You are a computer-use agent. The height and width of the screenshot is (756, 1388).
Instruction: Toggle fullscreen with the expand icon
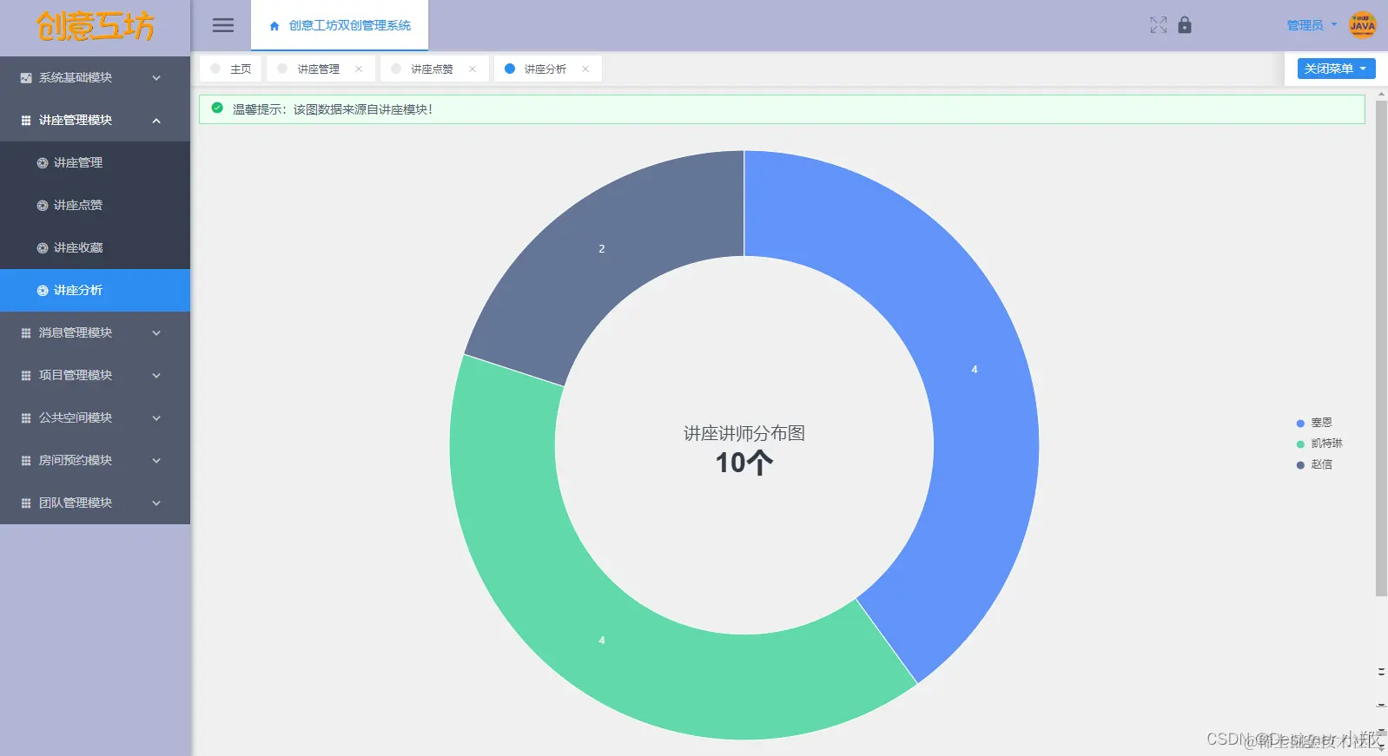click(x=1158, y=25)
